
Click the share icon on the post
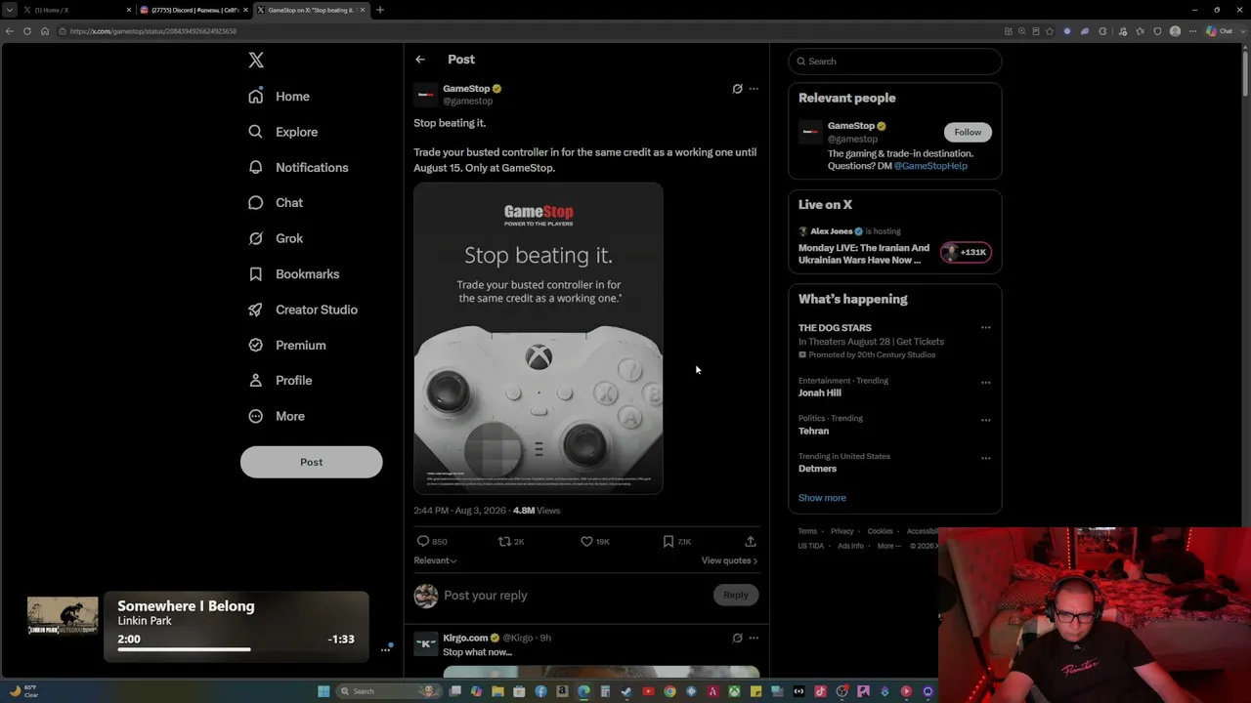[x=751, y=541]
